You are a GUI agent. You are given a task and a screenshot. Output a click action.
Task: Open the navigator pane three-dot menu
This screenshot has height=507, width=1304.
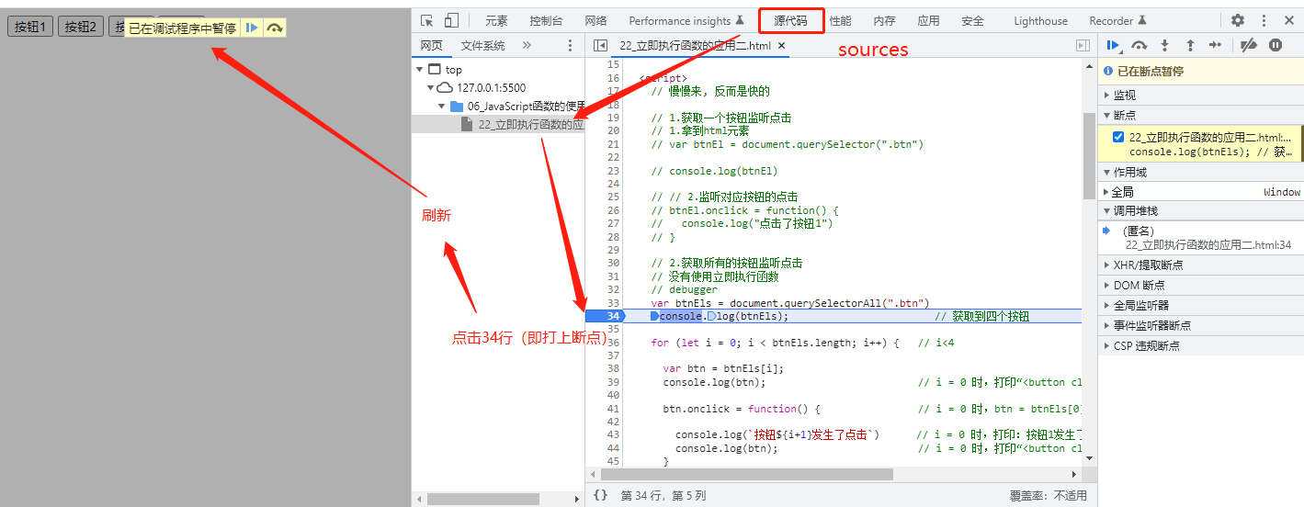pos(570,45)
